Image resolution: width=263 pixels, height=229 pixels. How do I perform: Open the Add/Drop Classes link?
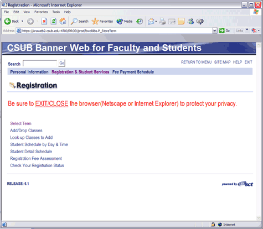point(26,131)
